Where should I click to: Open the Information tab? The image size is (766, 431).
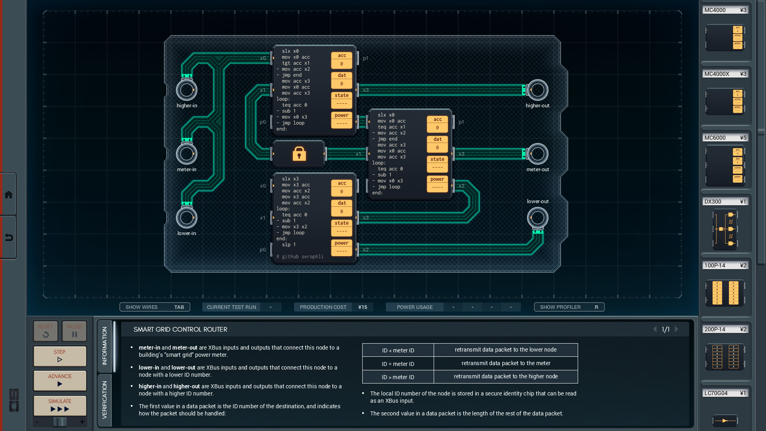(x=105, y=346)
